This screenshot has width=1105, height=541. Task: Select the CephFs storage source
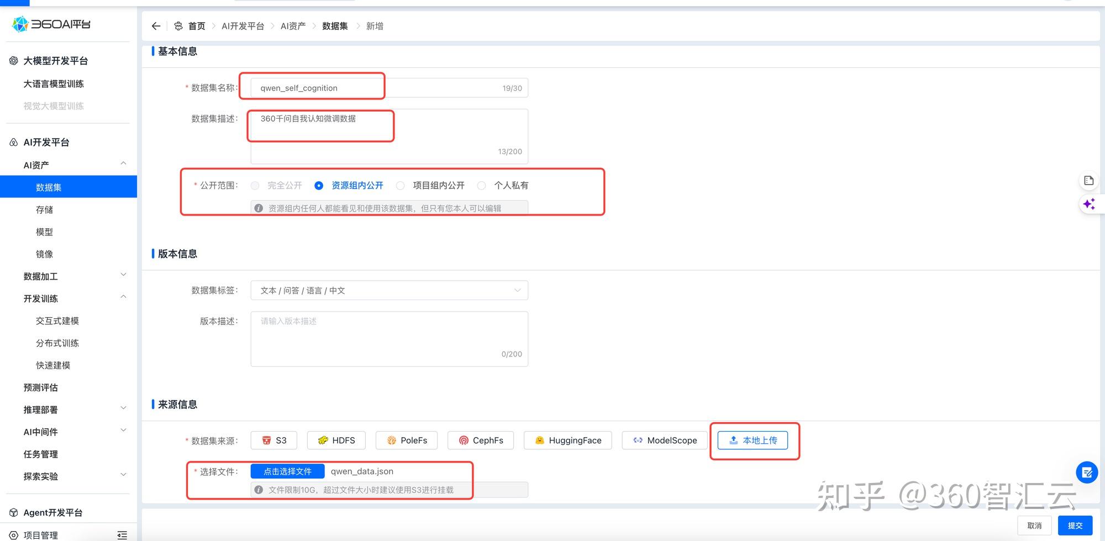(x=480, y=440)
